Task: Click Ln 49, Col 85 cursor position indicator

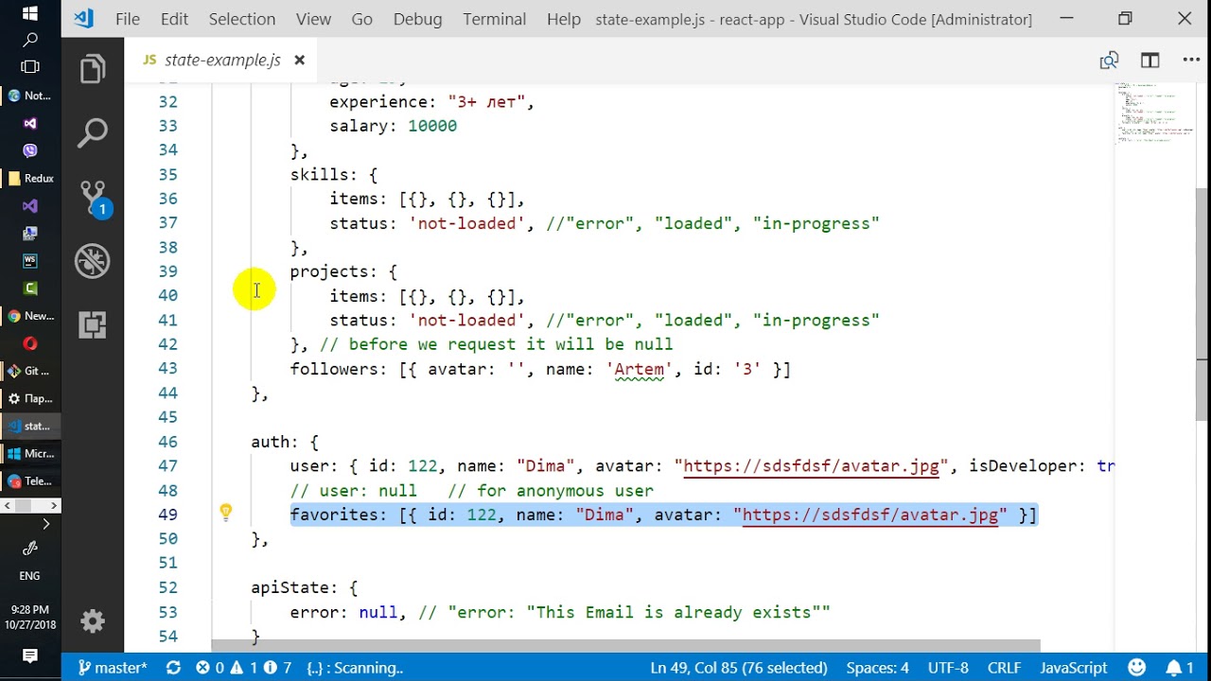Action: 739,668
